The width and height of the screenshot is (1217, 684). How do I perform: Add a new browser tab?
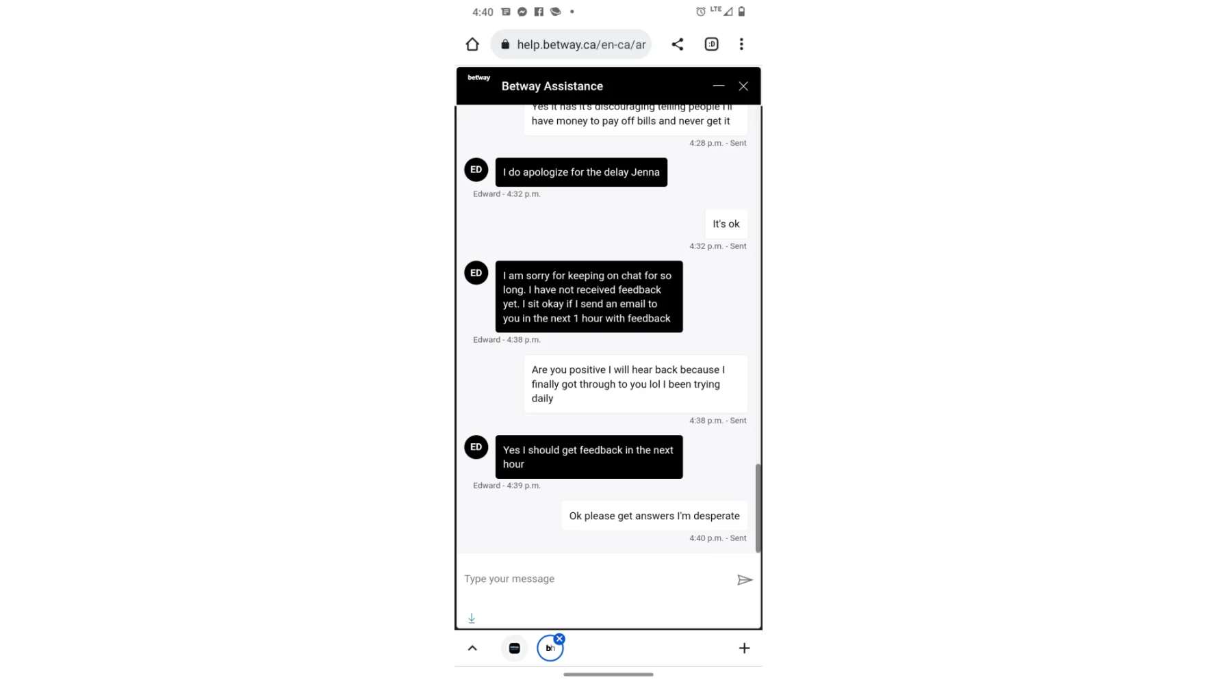point(744,648)
